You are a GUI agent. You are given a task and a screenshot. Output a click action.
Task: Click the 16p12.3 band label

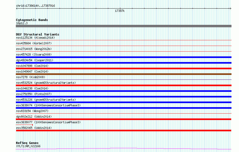coord(22,23)
